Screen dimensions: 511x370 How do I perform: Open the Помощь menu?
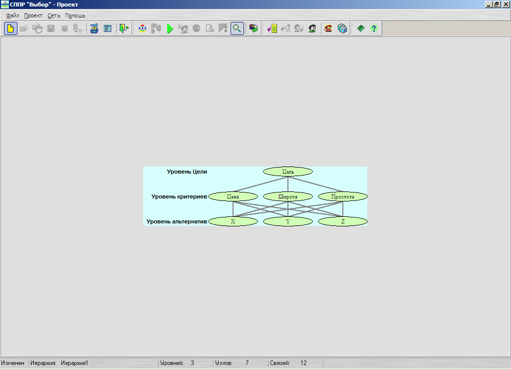pos(75,15)
